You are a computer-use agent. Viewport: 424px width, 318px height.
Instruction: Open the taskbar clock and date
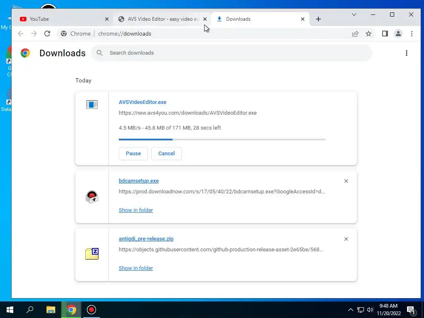pyautogui.click(x=388, y=310)
